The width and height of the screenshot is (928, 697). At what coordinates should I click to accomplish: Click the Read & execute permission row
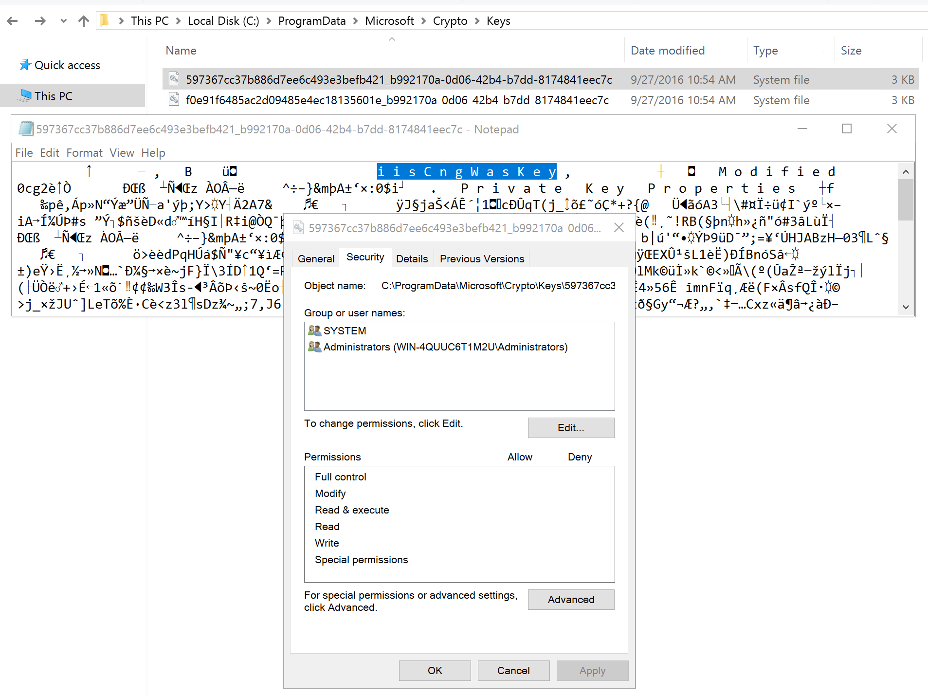click(459, 510)
